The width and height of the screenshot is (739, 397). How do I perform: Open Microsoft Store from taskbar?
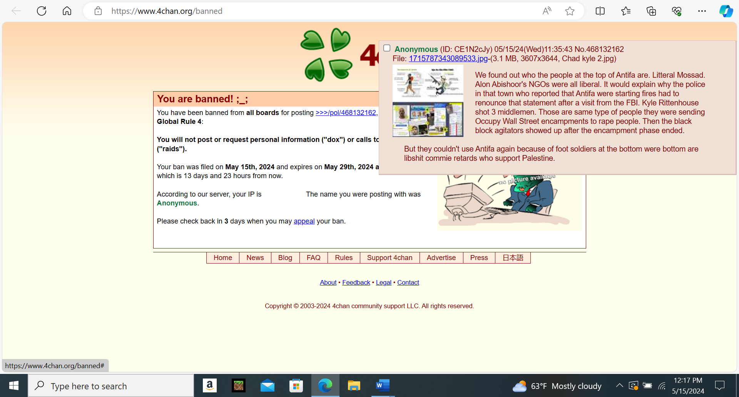coord(296,385)
